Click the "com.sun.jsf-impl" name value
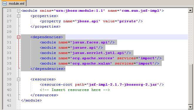The height and width of the screenshot is (110, 194). [141, 11]
